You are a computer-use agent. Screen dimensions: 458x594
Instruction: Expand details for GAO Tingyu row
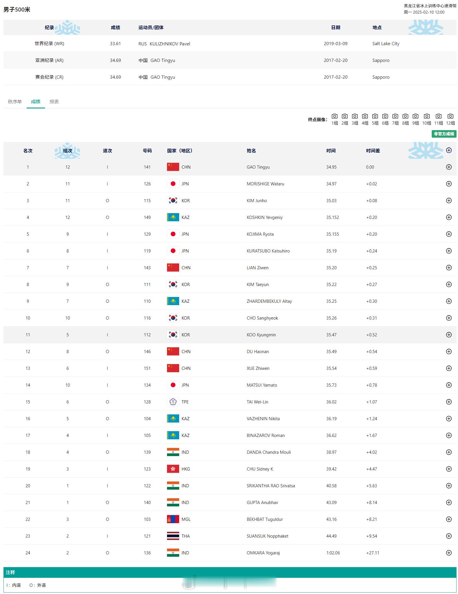(449, 167)
